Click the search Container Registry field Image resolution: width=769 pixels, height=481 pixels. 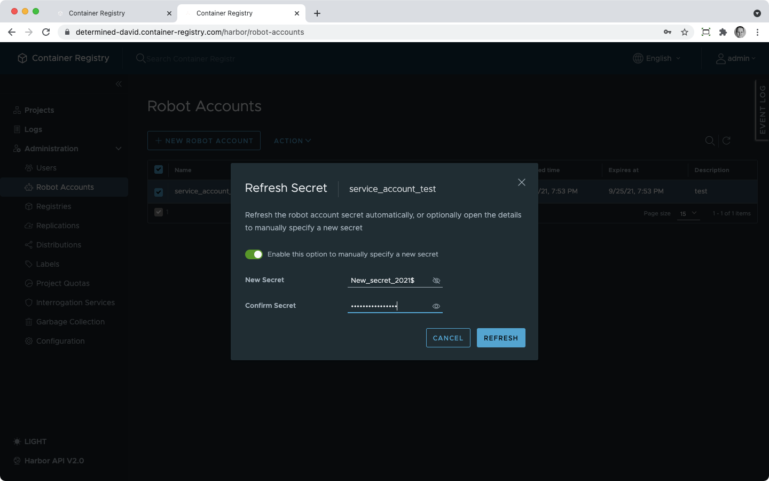pos(191,59)
